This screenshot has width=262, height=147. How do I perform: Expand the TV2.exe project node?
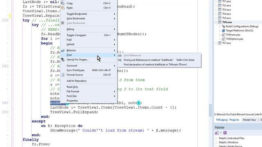click(216, 5)
